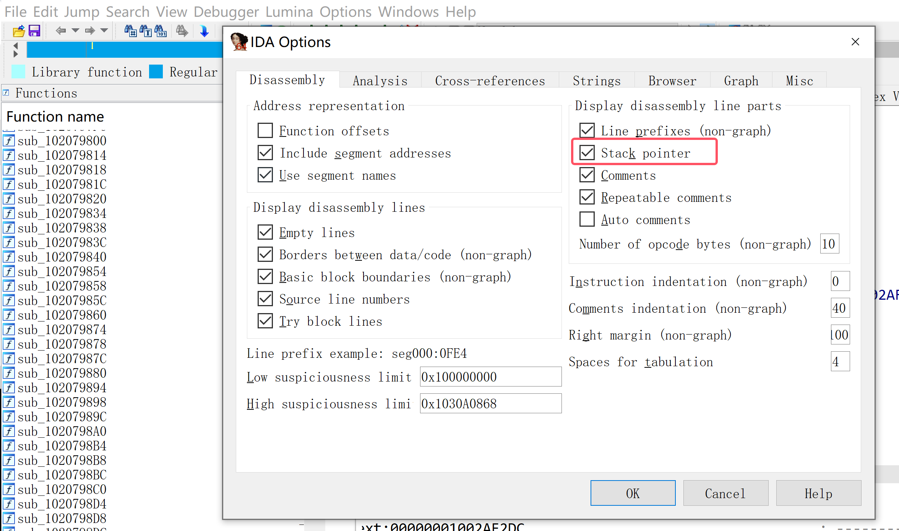Viewport: 899px width, 531px height.
Task: Click the blue down arrow toolbar icon
Action: click(x=204, y=31)
